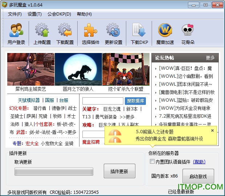Screen dimensions: 225x196
Task: Click the 上传配置 upload config icon
Action: [42, 34]
